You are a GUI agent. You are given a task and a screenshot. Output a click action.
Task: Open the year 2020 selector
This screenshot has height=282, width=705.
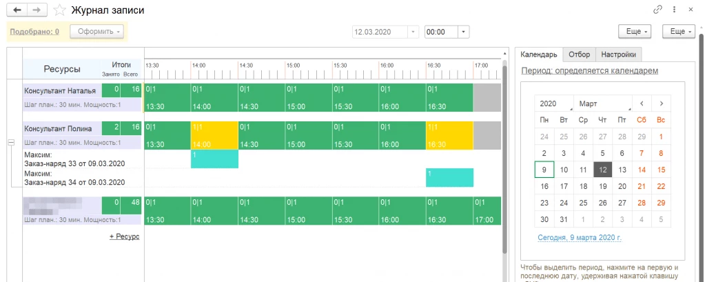(x=554, y=103)
